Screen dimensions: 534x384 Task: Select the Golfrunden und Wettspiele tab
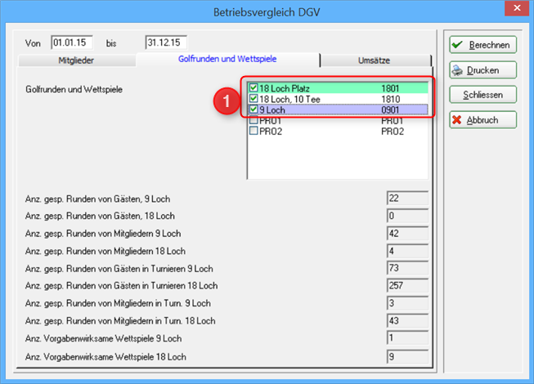coord(227,59)
